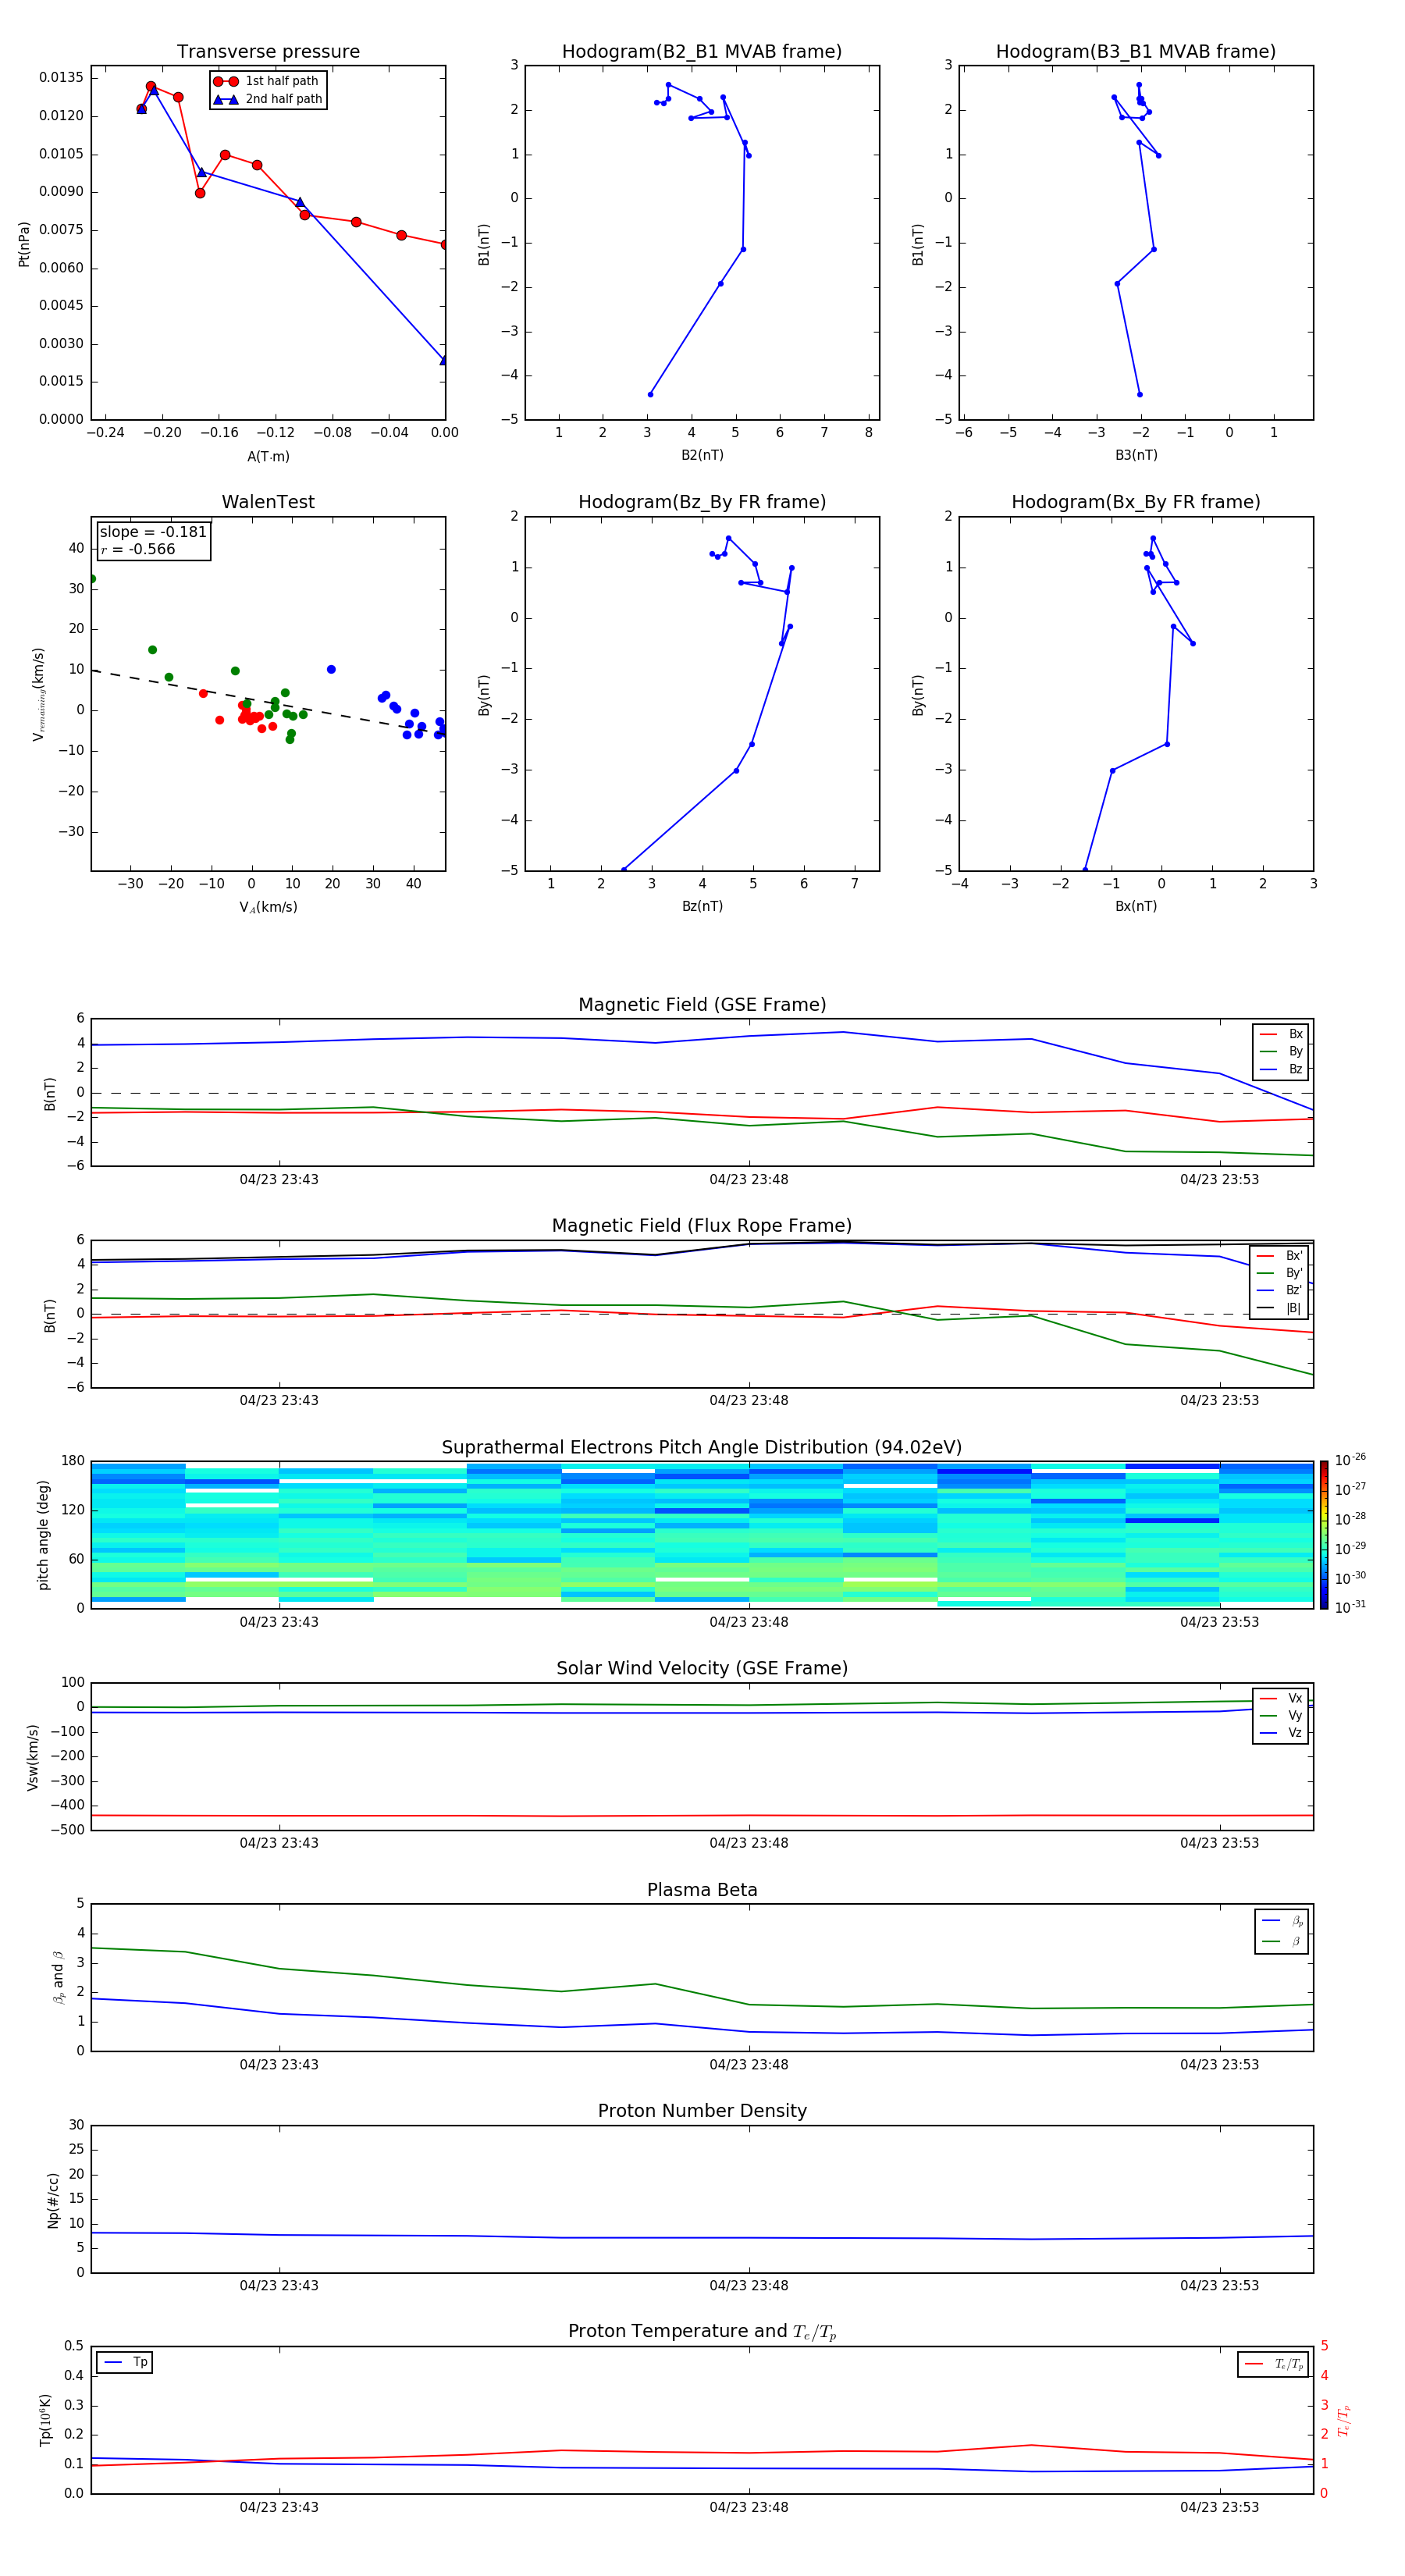Screen dimensions: 1405x2576
Task: Click '04/23 23:43' tick under Plasma Beta plot
Action: (x=279, y=2064)
